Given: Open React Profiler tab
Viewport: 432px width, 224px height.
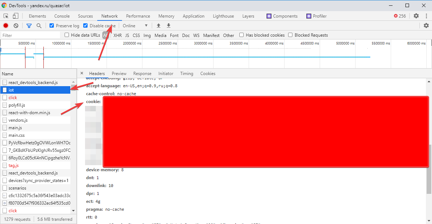Looking at the screenshot, I should pos(316,16).
